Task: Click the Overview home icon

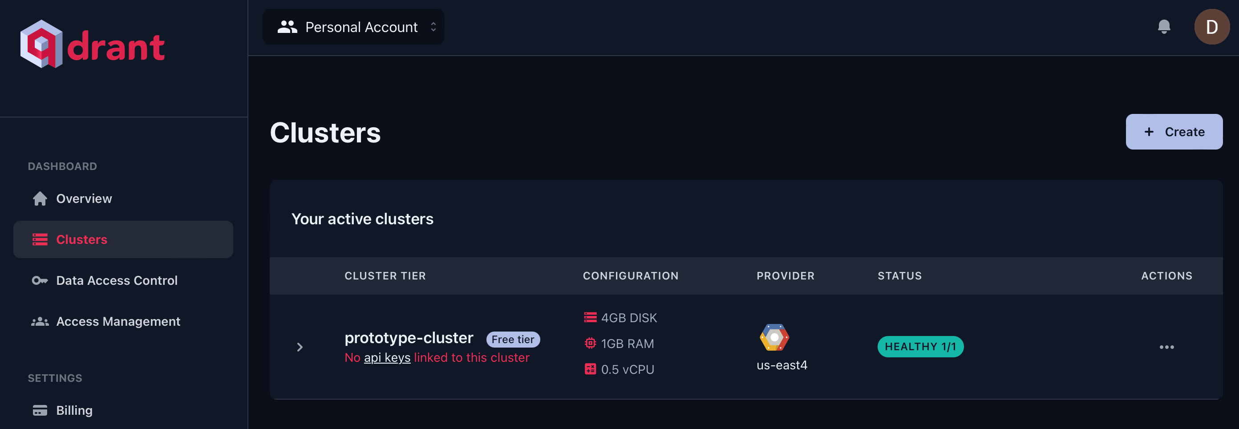Action: [x=40, y=198]
